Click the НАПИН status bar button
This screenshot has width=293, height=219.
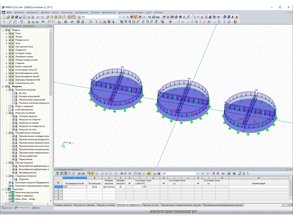click(187, 212)
